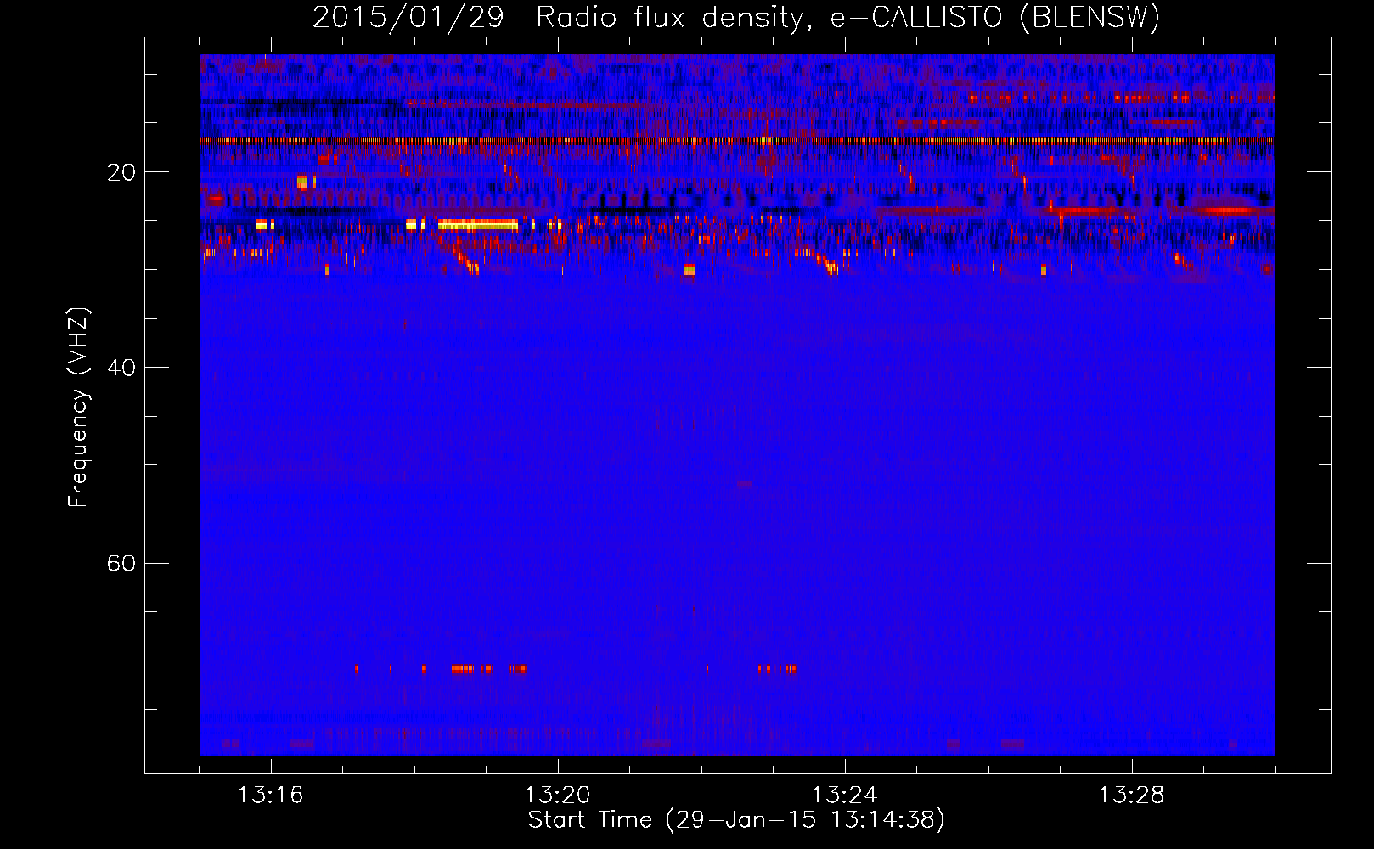This screenshot has width=1374, height=849.
Task: Click the 13:28 time tick label
Action: coord(1131,796)
